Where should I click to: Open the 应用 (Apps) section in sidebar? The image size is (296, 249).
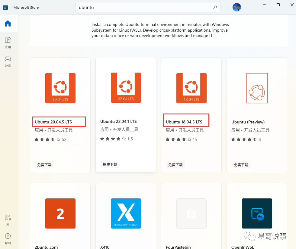(8, 42)
